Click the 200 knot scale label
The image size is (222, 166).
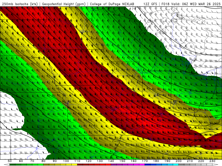[178, 161]
